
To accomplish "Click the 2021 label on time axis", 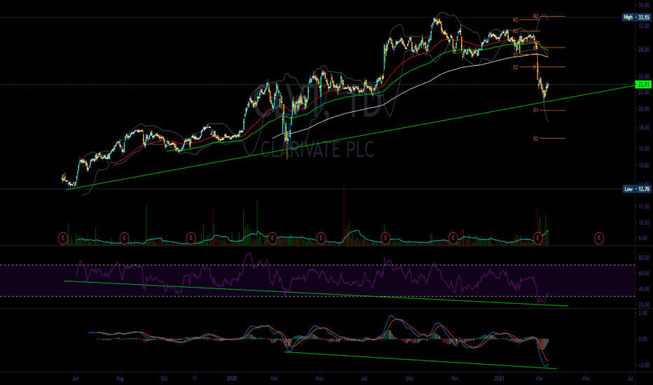I will pyautogui.click(x=500, y=378).
